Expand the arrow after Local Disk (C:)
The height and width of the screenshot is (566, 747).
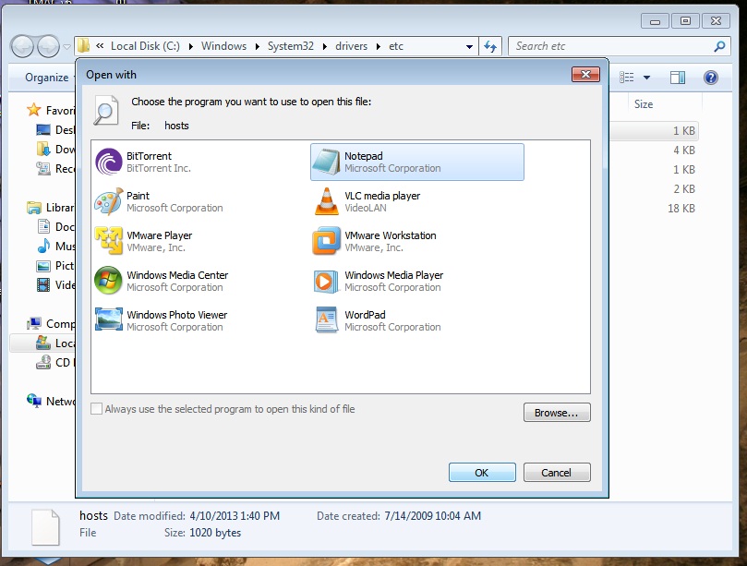[x=191, y=47]
